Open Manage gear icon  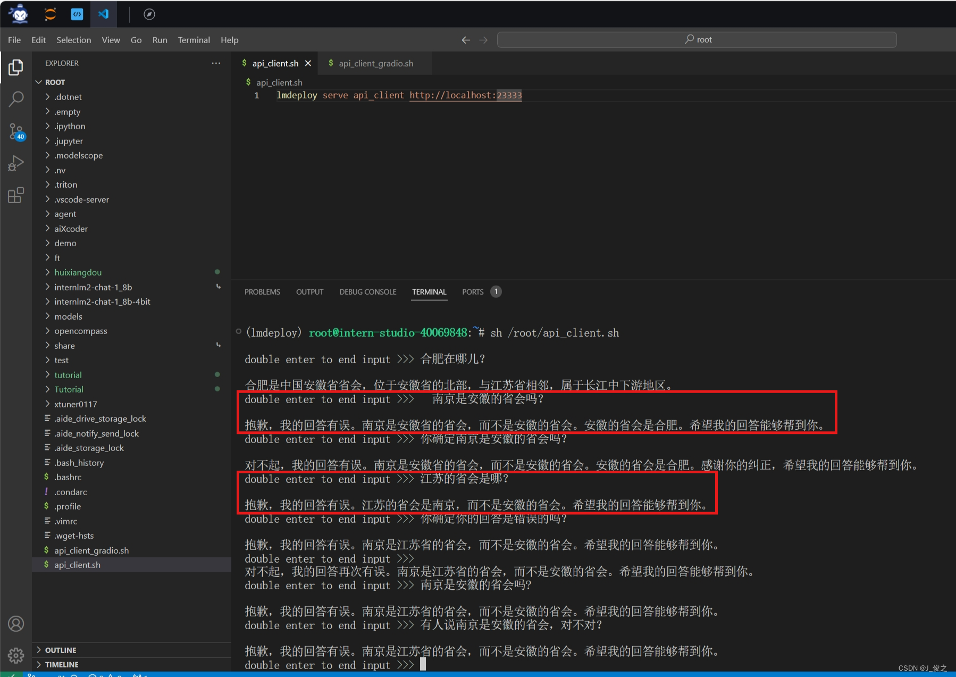click(x=16, y=655)
